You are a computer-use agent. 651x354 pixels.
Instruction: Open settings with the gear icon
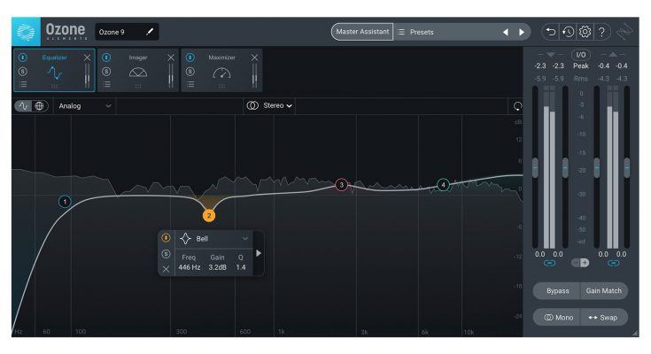tap(585, 32)
